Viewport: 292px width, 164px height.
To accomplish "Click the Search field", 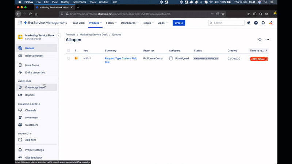I will 226,23.
